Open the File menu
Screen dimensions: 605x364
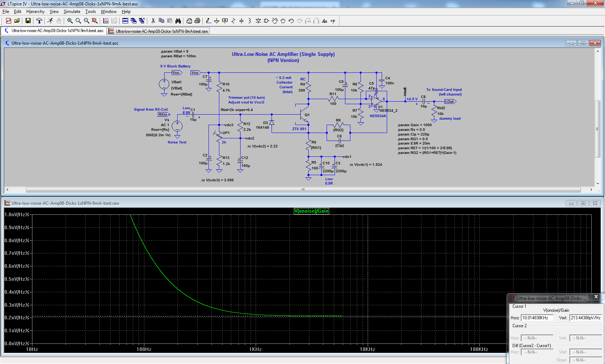coord(6,12)
